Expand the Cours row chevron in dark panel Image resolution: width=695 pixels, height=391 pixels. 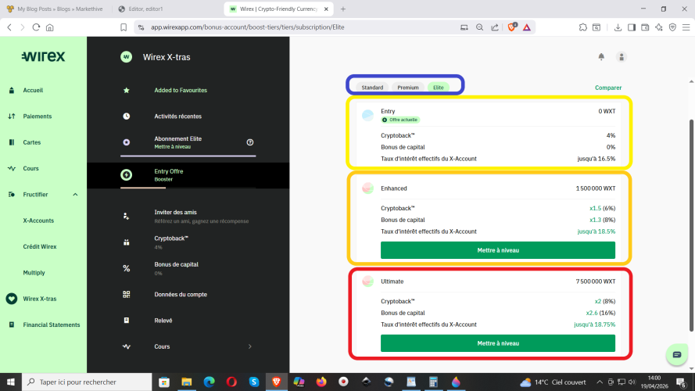click(250, 346)
